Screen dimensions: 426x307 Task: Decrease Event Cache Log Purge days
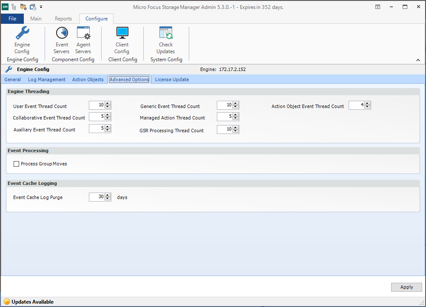[x=108, y=199]
